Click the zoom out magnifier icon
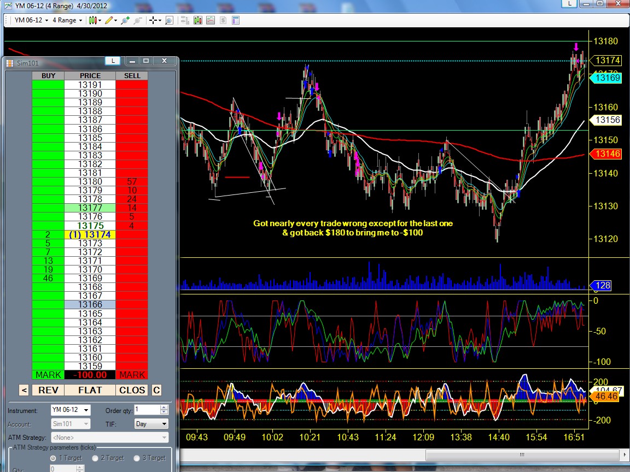This screenshot has height=472, width=630. tap(138, 20)
